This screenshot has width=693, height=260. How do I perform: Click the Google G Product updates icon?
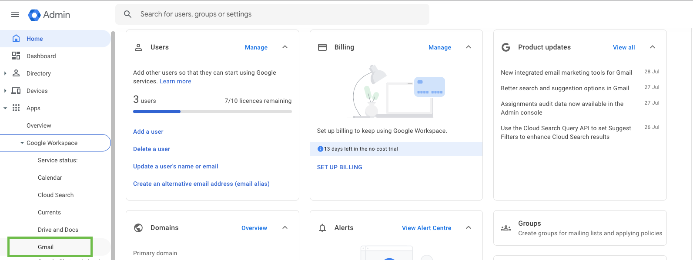[x=506, y=47]
